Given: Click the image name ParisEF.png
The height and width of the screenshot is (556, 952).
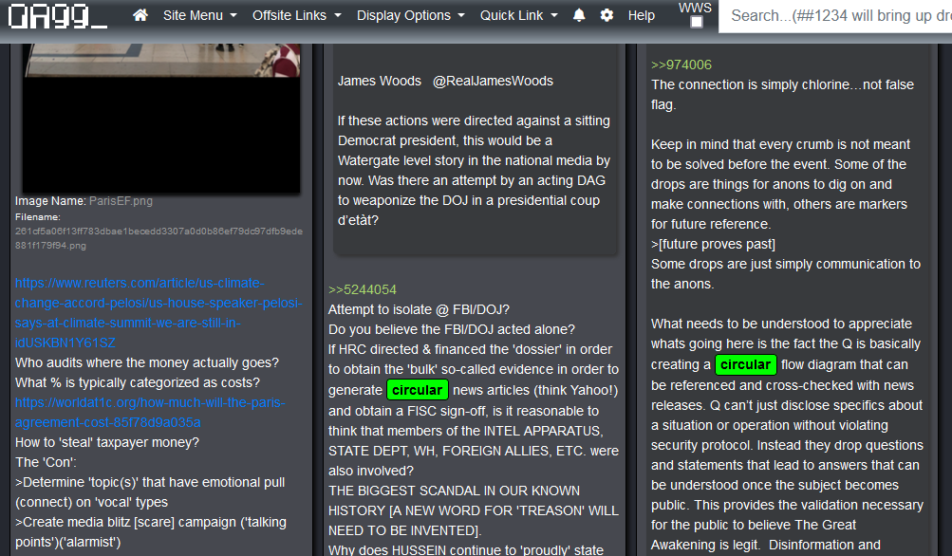Looking at the screenshot, I should pyautogui.click(x=121, y=201).
